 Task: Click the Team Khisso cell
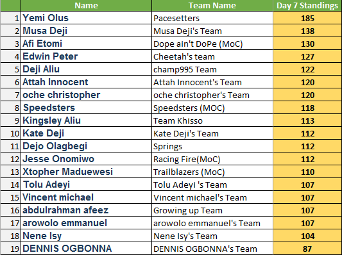(212, 120)
